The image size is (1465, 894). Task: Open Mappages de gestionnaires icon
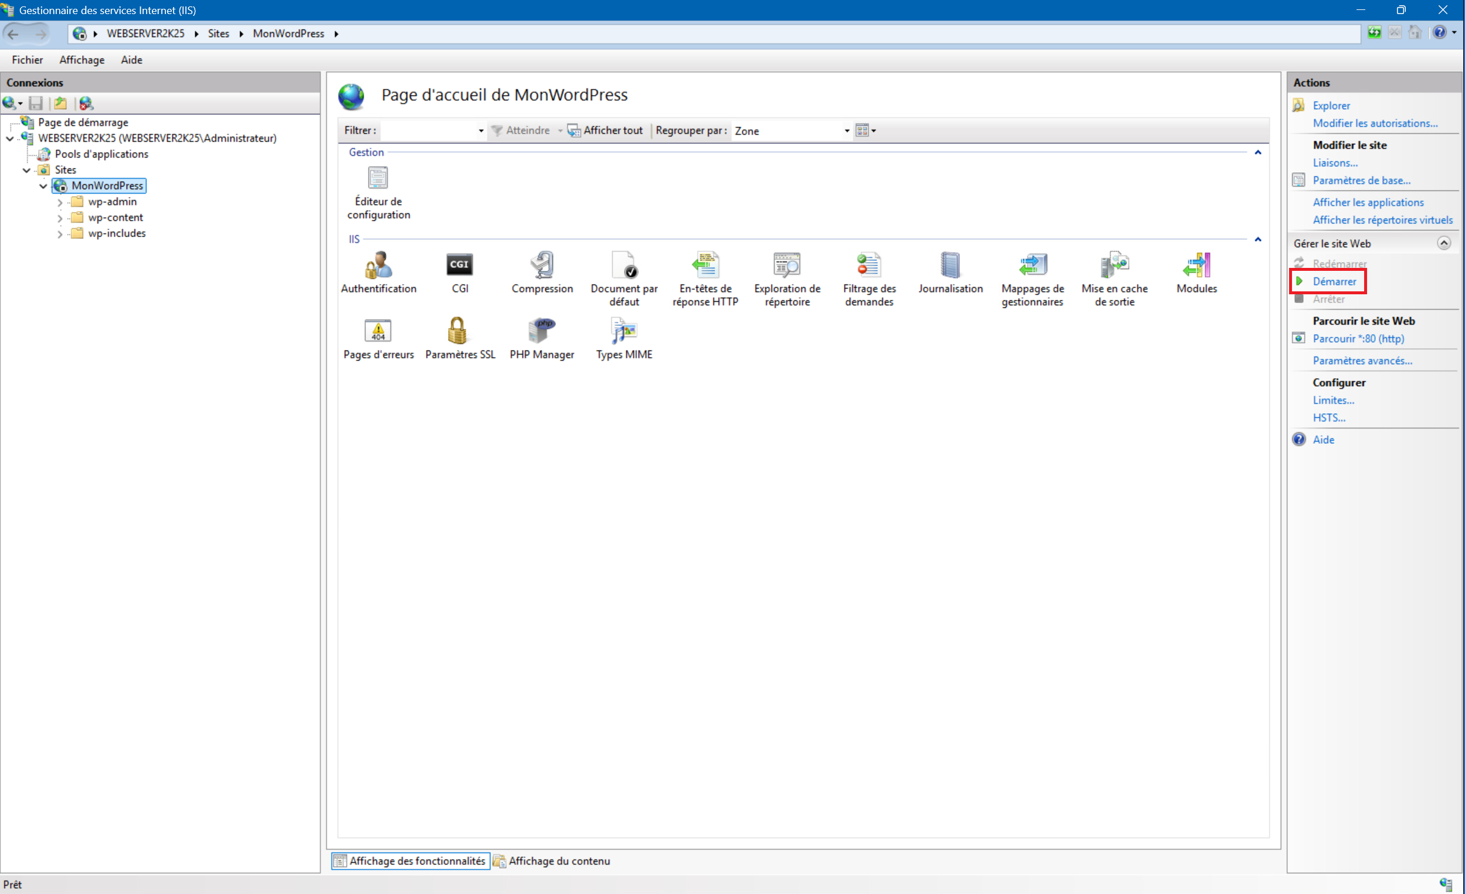[x=1032, y=265]
